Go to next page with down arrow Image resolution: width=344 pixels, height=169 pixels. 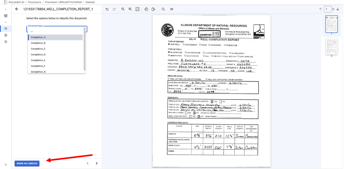(338, 9)
